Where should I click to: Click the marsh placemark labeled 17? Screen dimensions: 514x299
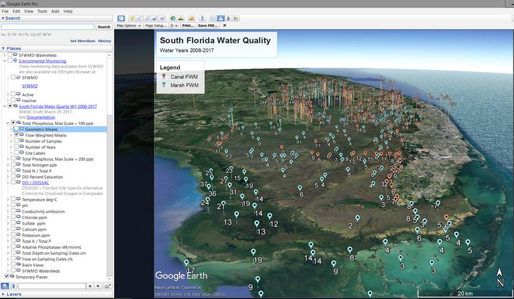pos(186,263)
